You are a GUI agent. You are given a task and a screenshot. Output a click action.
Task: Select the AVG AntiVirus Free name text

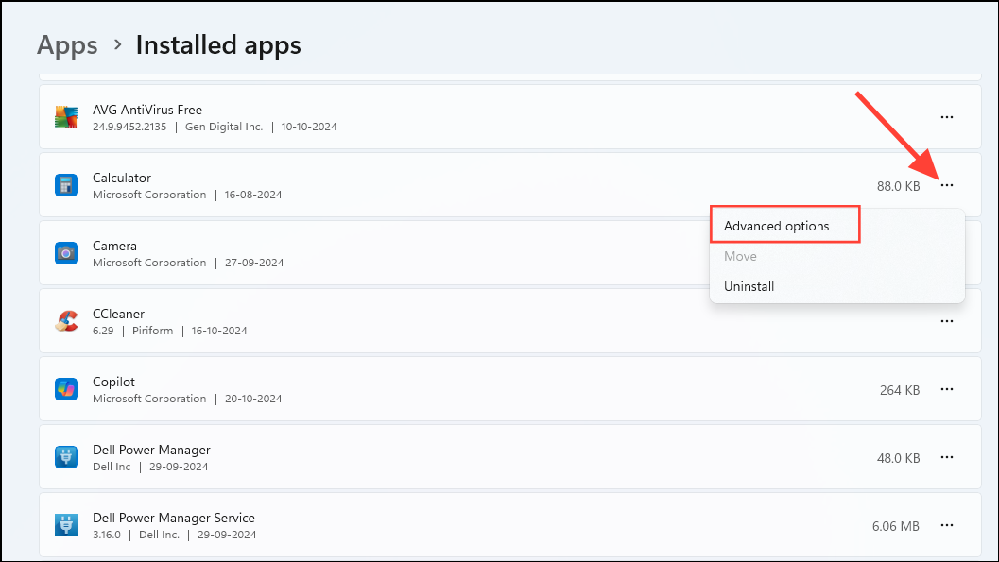click(147, 110)
